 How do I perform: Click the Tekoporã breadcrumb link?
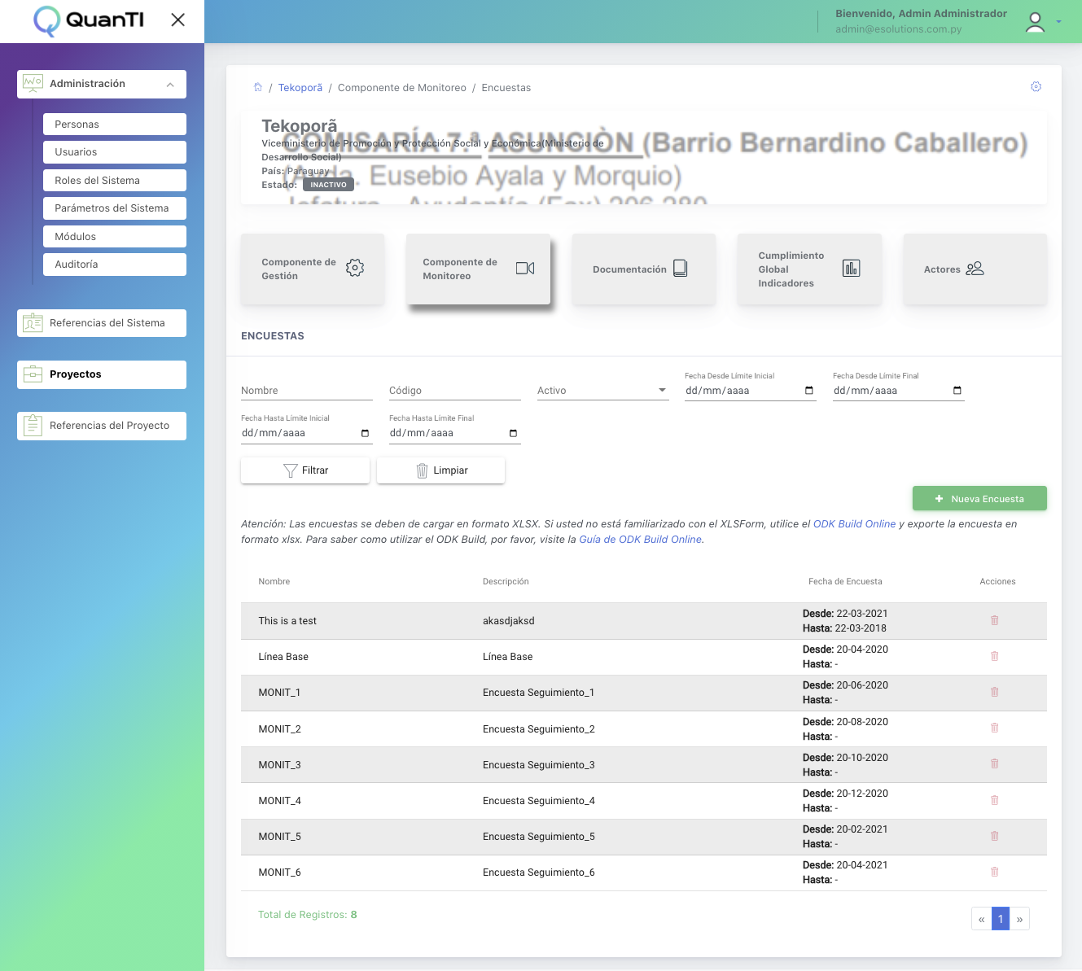(300, 88)
